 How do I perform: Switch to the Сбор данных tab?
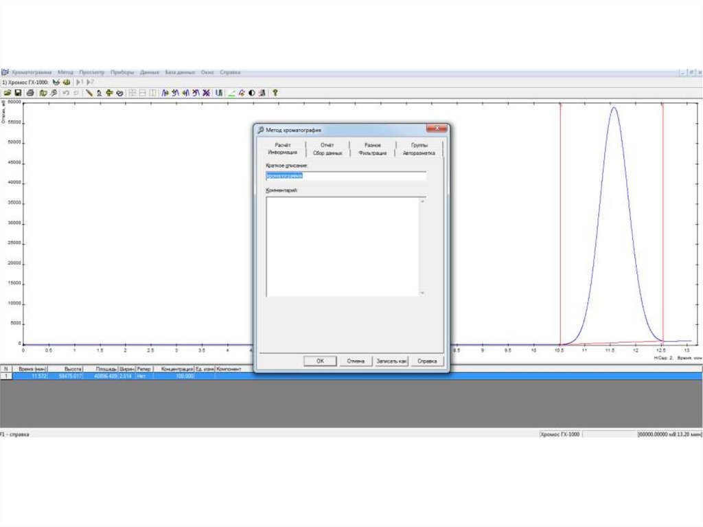point(327,153)
